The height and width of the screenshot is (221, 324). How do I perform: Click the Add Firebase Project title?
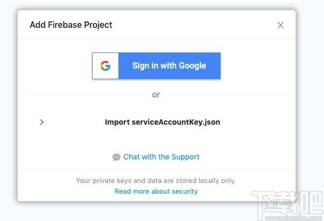coord(71,25)
